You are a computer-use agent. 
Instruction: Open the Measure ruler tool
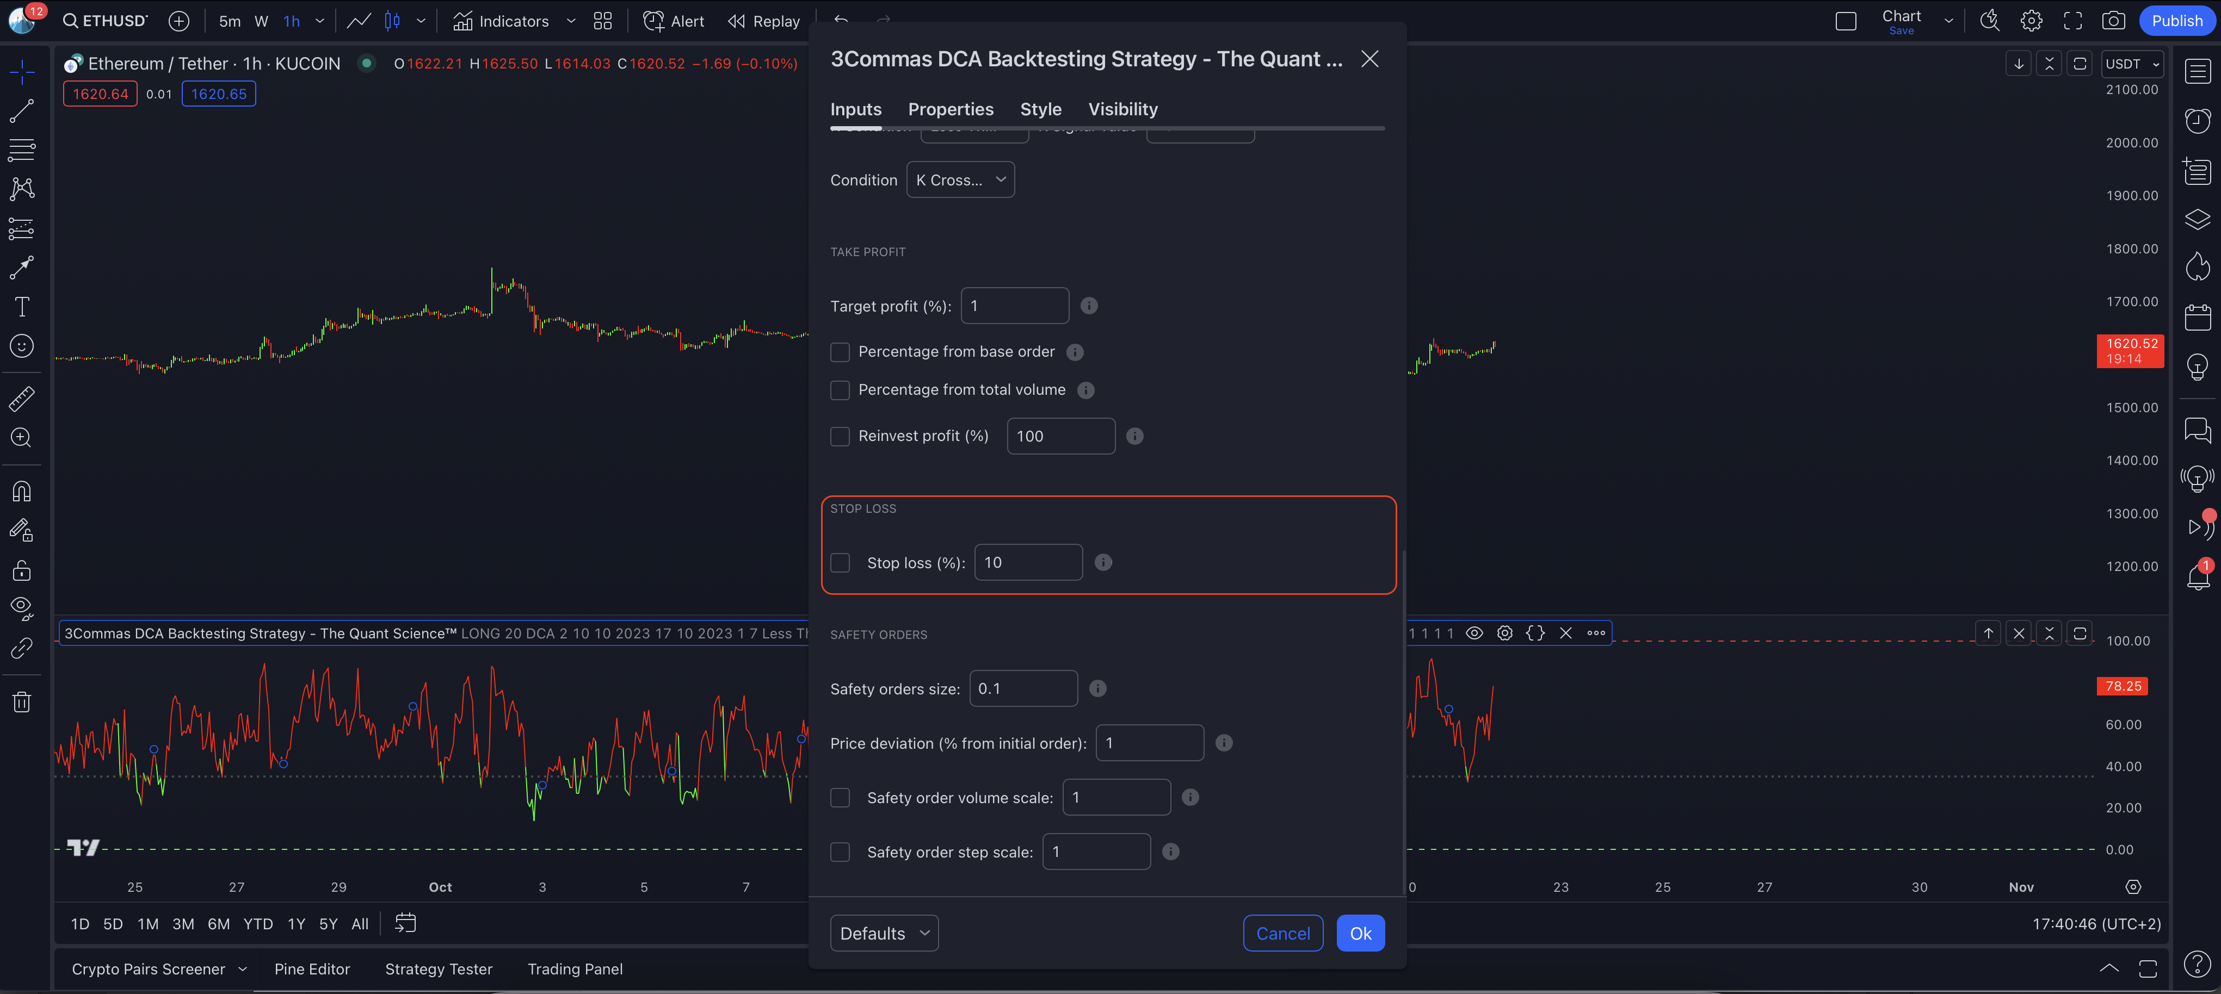[22, 398]
